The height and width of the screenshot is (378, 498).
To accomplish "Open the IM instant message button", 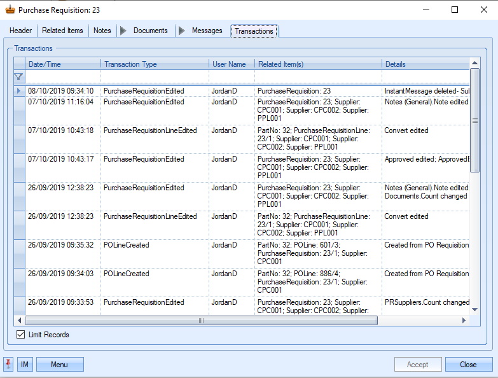I will pyautogui.click(x=25, y=365).
